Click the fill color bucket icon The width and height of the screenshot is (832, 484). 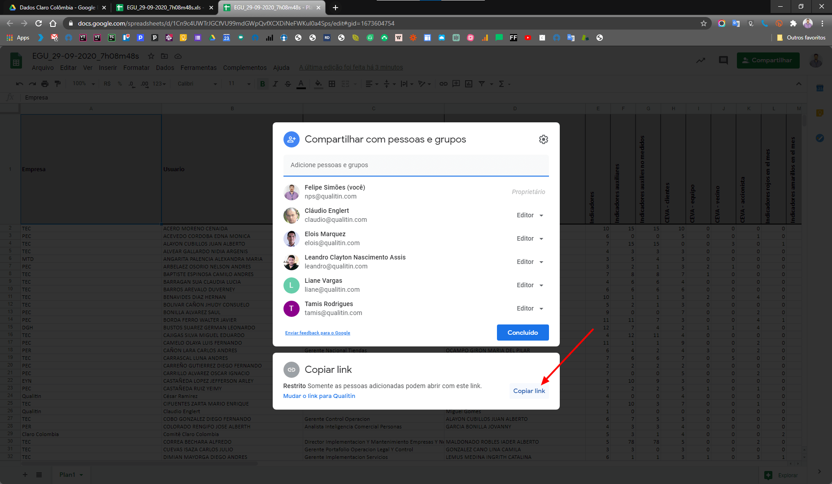[x=318, y=84]
